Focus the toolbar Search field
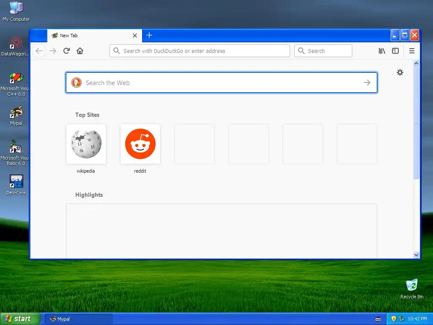Screen dimensions: 433x325 [323, 51]
